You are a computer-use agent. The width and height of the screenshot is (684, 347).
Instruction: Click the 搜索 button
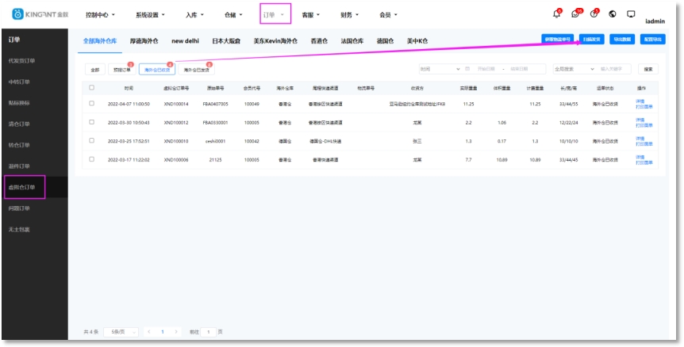pos(648,69)
